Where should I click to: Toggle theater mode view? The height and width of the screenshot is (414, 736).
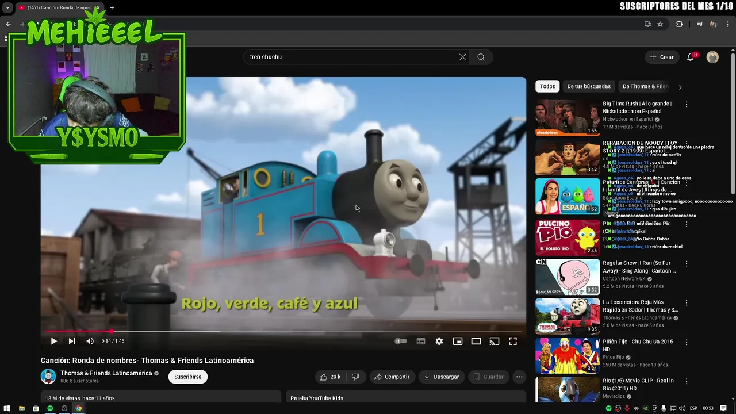tap(476, 341)
